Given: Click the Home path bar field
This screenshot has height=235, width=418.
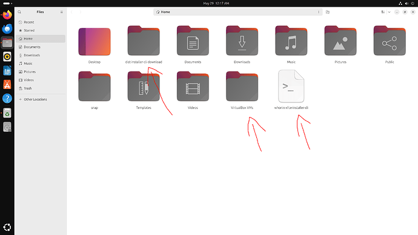Looking at the screenshot, I should pyautogui.click(x=238, y=12).
